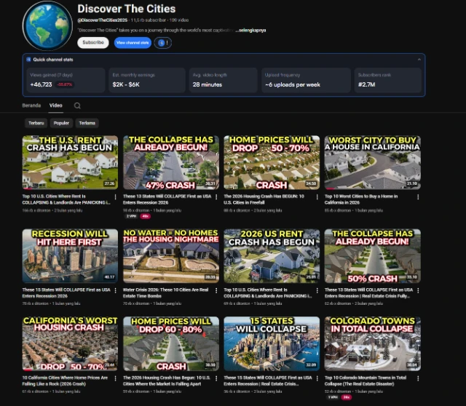Click the round extension icon beside View channel stats
Screen dimensions: 466x406
161,43
